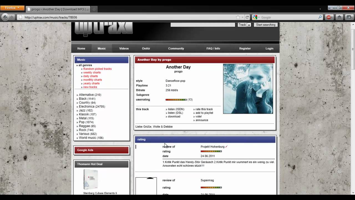Open the Projekt Hohenburg reviewer link
The image size is (355, 200).
pos(212,146)
